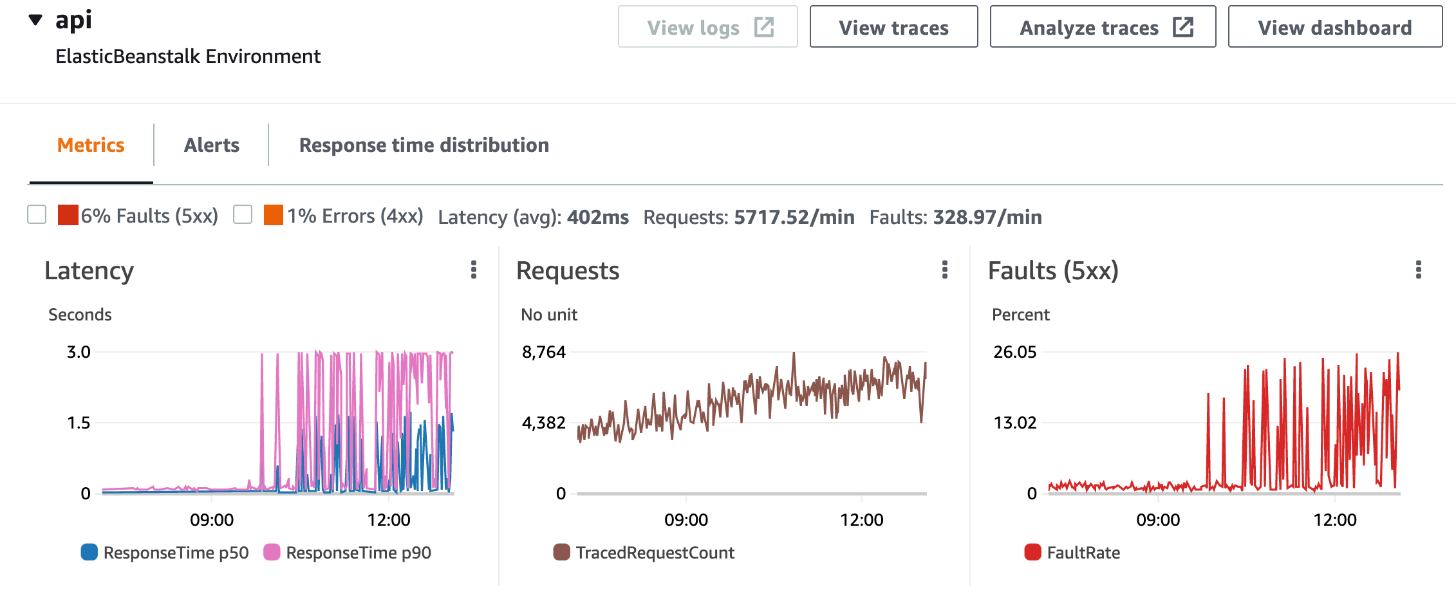
Task: Open the Requests chart options menu
Action: 945,271
